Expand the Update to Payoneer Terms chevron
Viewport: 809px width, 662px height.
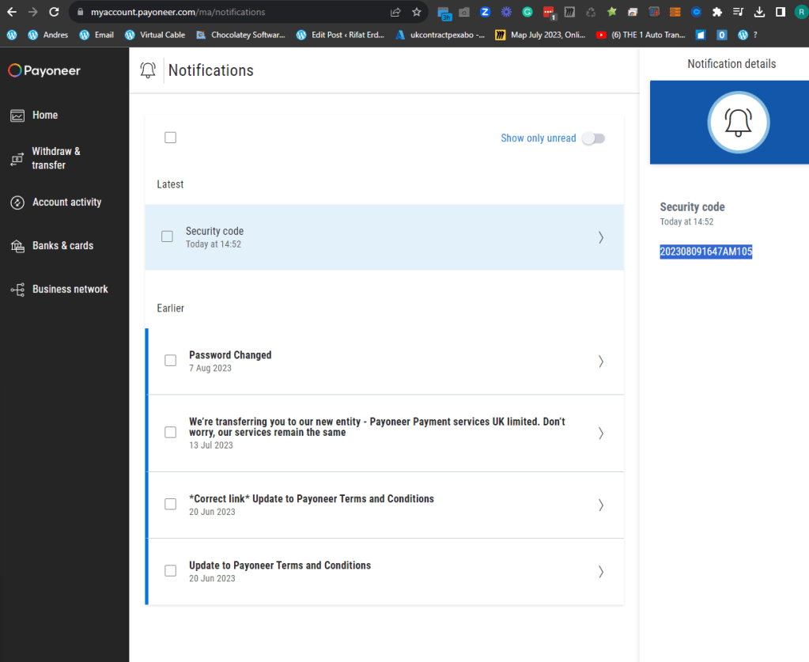pyautogui.click(x=601, y=572)
